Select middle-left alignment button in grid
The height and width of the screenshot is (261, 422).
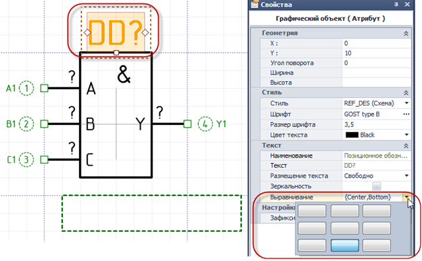coord(312,228)
